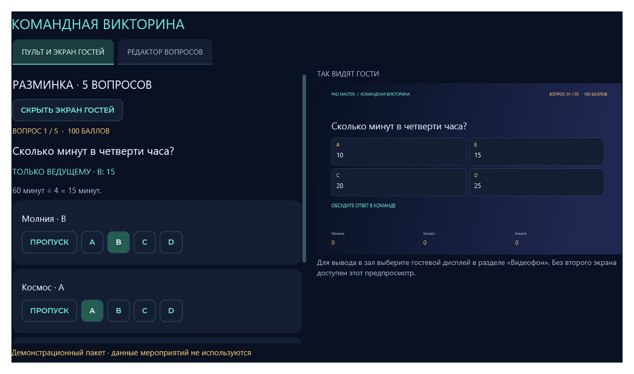Click the question text in the host panel

click(x=93, y=151)
